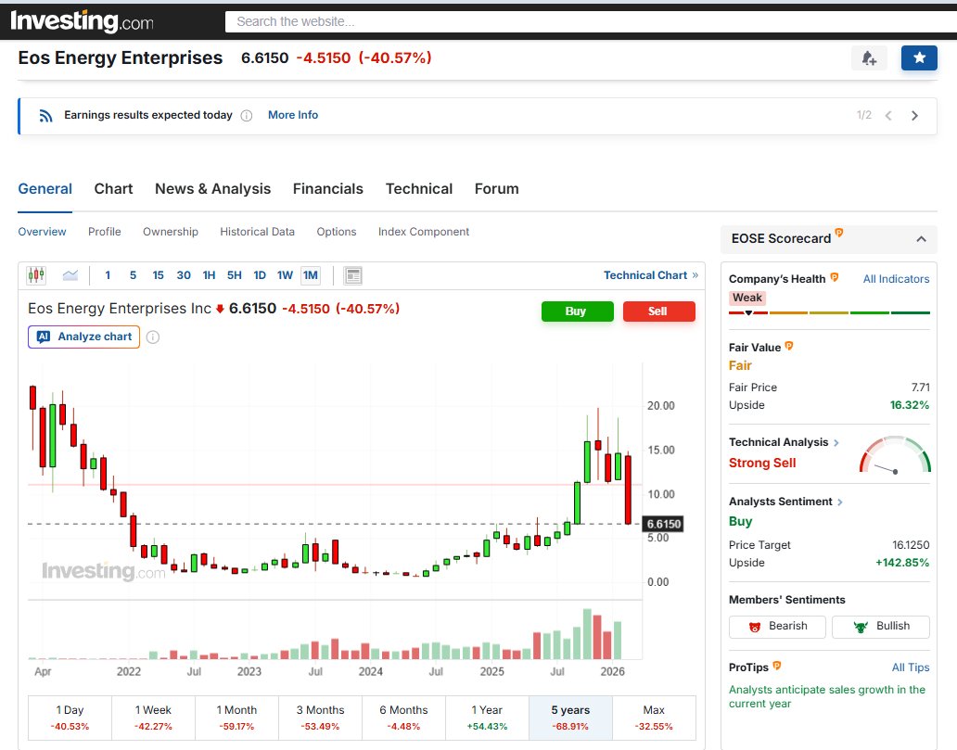Add to watchlist using the star button
Screen dimensions: 957x750
coord(919,58)
